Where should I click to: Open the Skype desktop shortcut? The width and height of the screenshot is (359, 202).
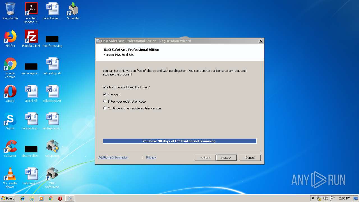(x=10, y=121)
